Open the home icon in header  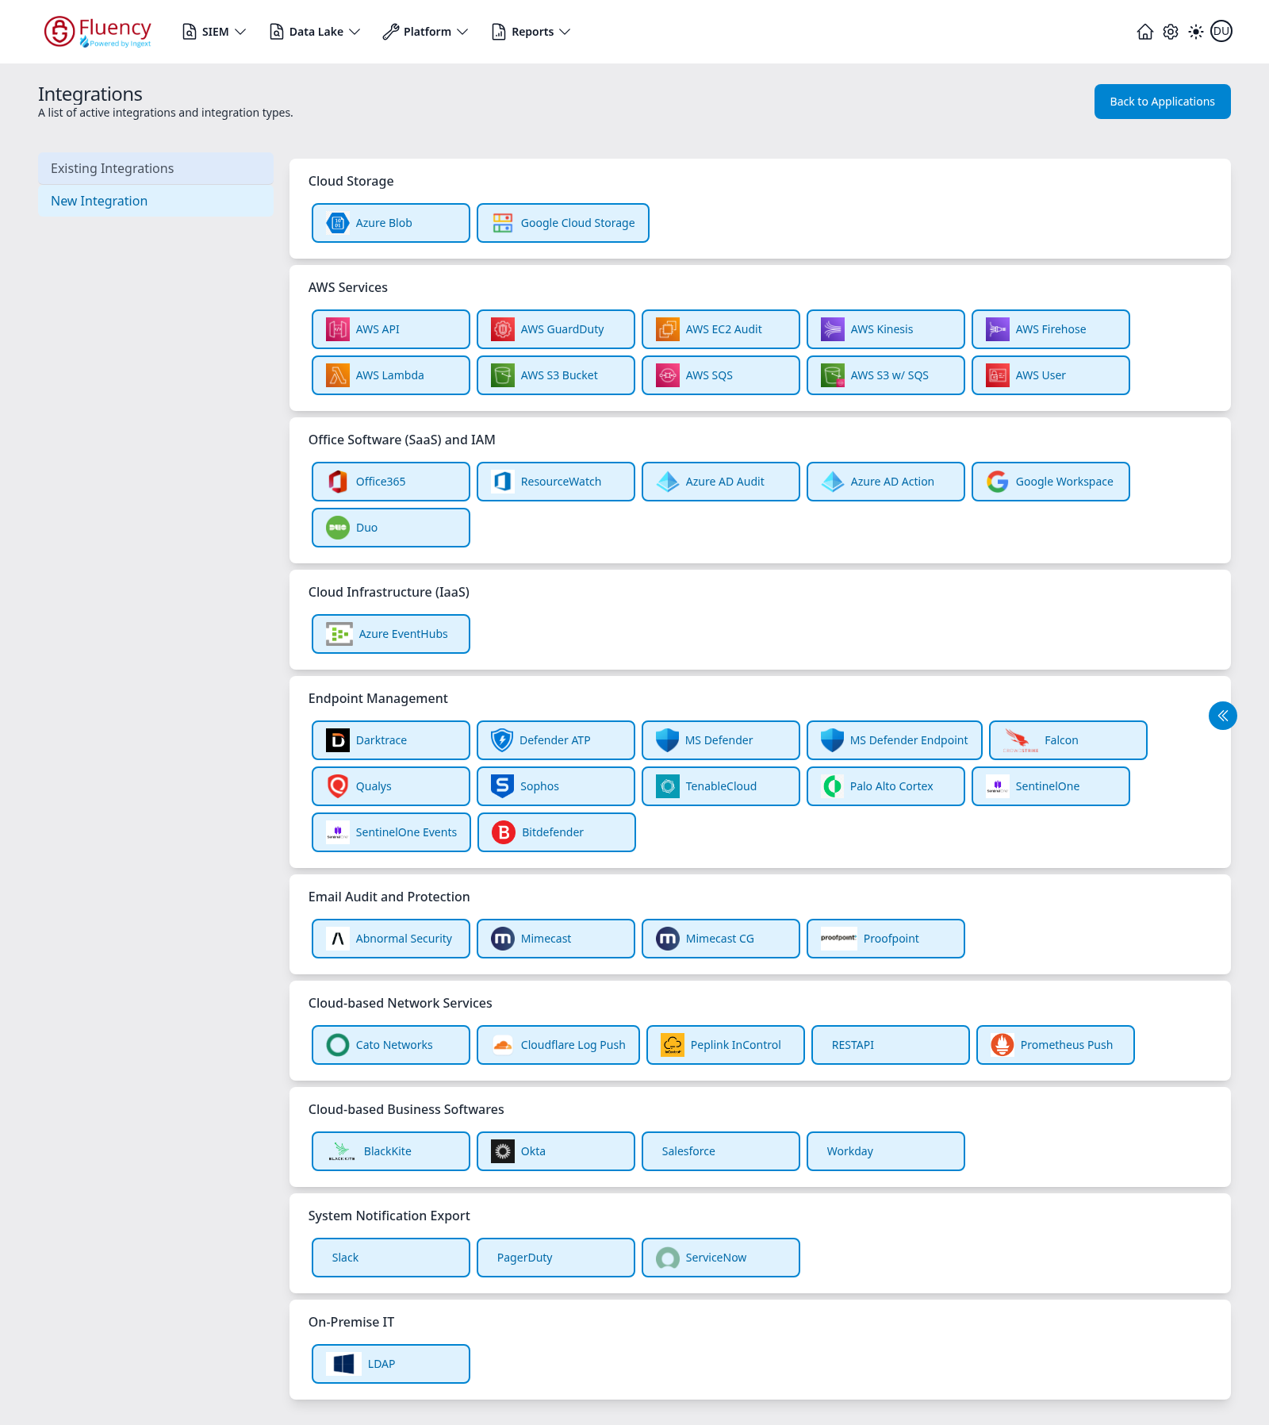point(1144,32)
